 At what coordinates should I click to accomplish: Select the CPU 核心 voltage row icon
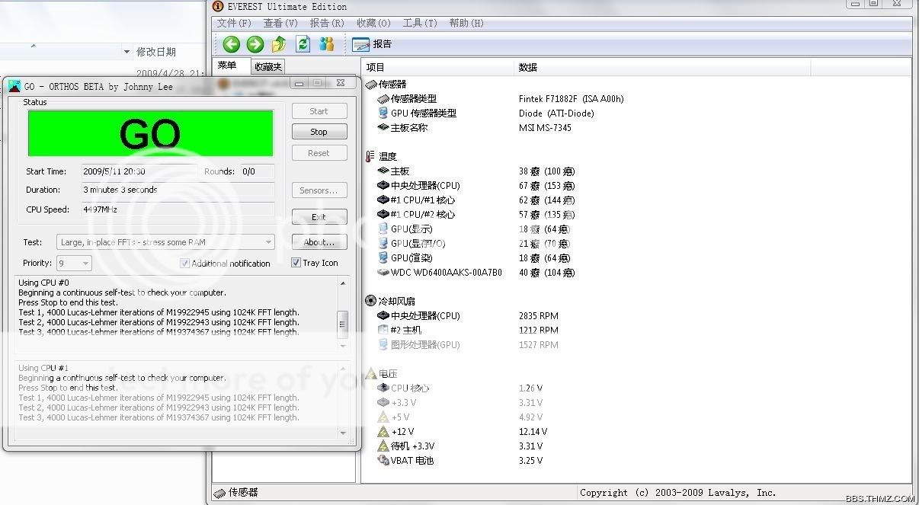coord(383,388)
